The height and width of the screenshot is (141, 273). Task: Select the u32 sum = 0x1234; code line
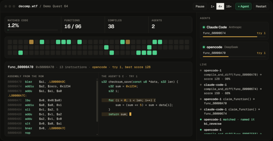click(x=123, y=86)
